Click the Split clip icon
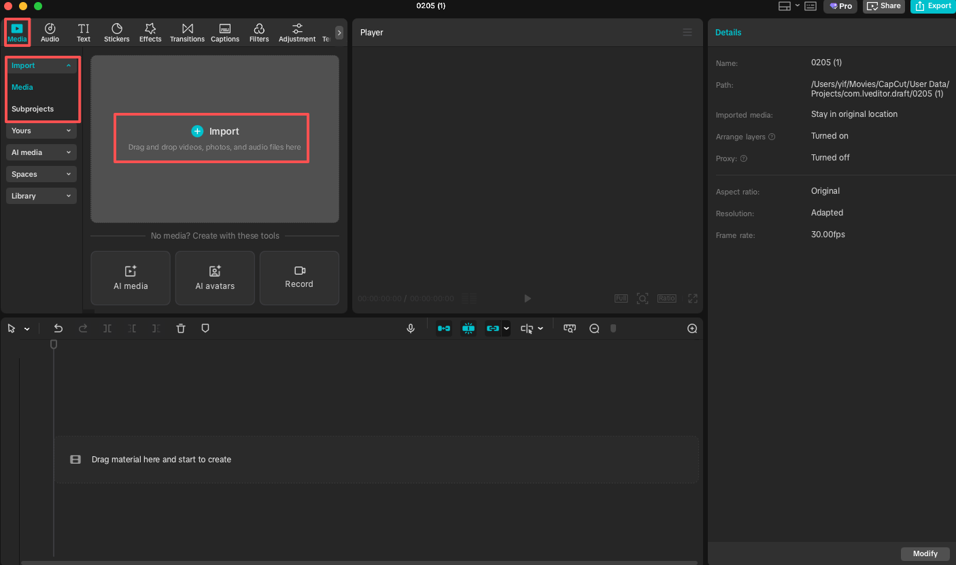The width and height of the screenshot is (956, 565). (107, 328)
